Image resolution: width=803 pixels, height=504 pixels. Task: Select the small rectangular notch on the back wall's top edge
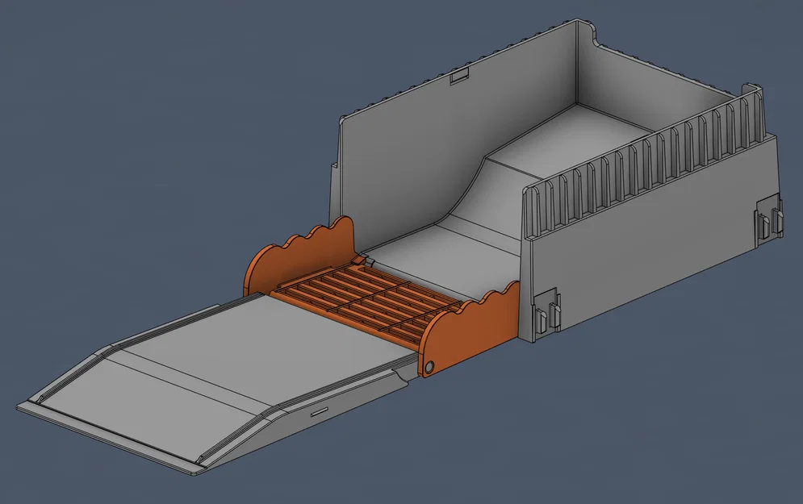coord(459,75)
